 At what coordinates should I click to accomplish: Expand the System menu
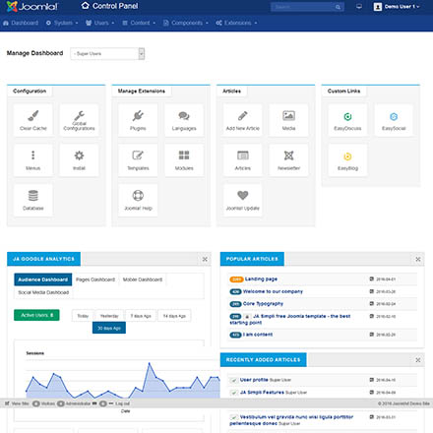click(62, 23)
